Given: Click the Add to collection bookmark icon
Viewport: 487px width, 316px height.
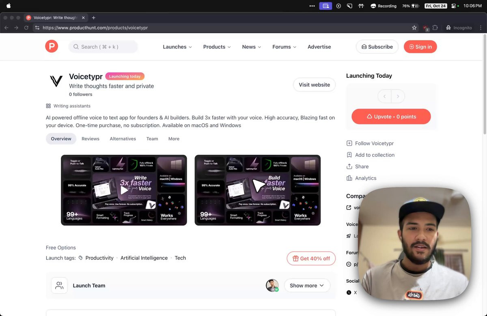Looking at the screenshot, I should click(x=349, y=155).
